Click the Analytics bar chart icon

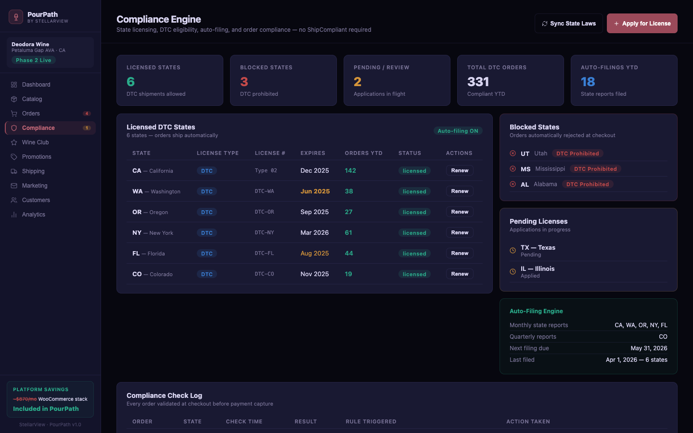click(14, 215)
